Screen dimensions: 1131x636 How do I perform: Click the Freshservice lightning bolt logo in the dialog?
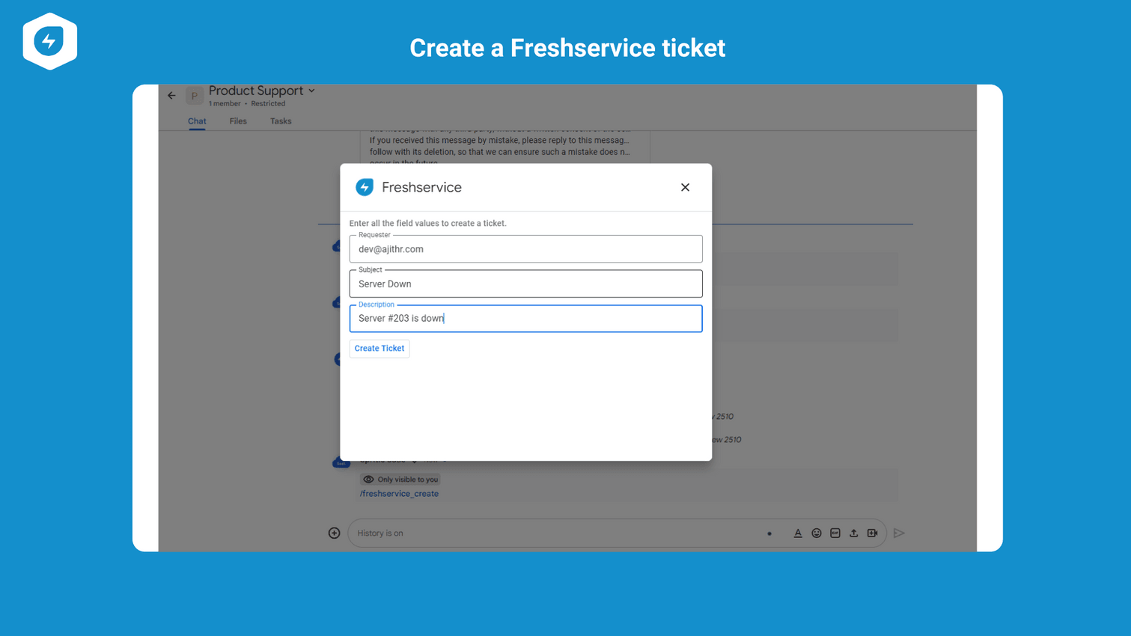[365, 187]
